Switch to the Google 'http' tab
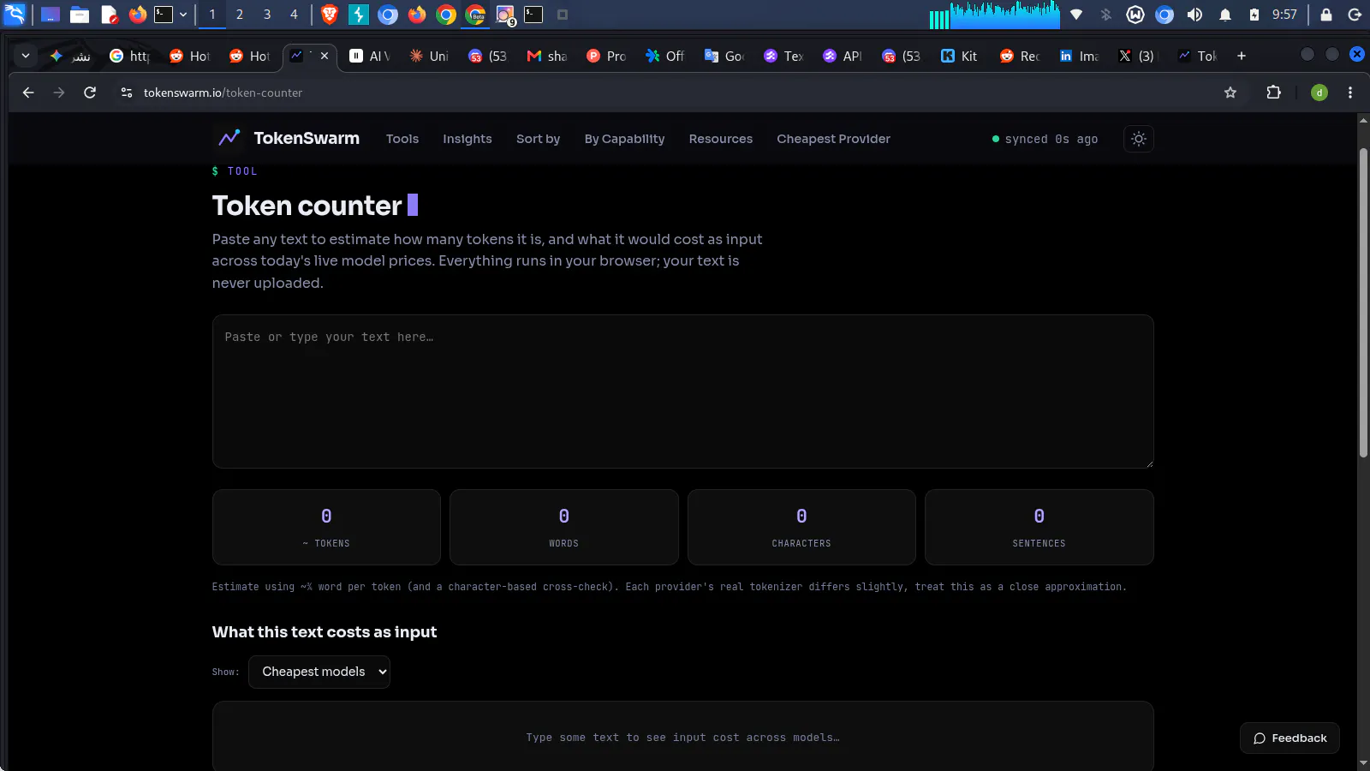Screen dimensions: 1370x771 click(x=131, y=56)
